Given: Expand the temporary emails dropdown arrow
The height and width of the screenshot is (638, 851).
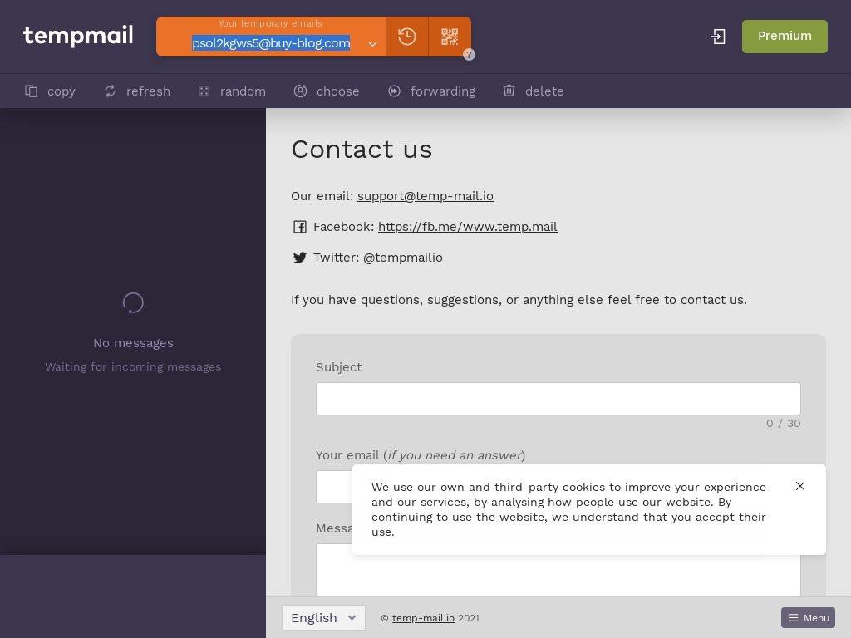Looking at the screenshot, I should 372,44.
